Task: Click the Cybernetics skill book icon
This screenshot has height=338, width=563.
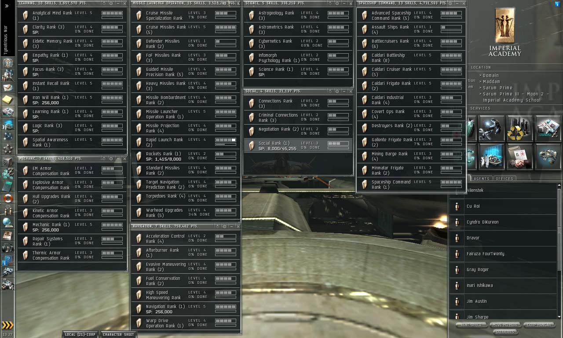Action: 252,44
